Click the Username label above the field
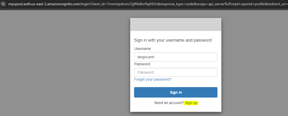This screenshot has height=116, width=288. [142, 49]
